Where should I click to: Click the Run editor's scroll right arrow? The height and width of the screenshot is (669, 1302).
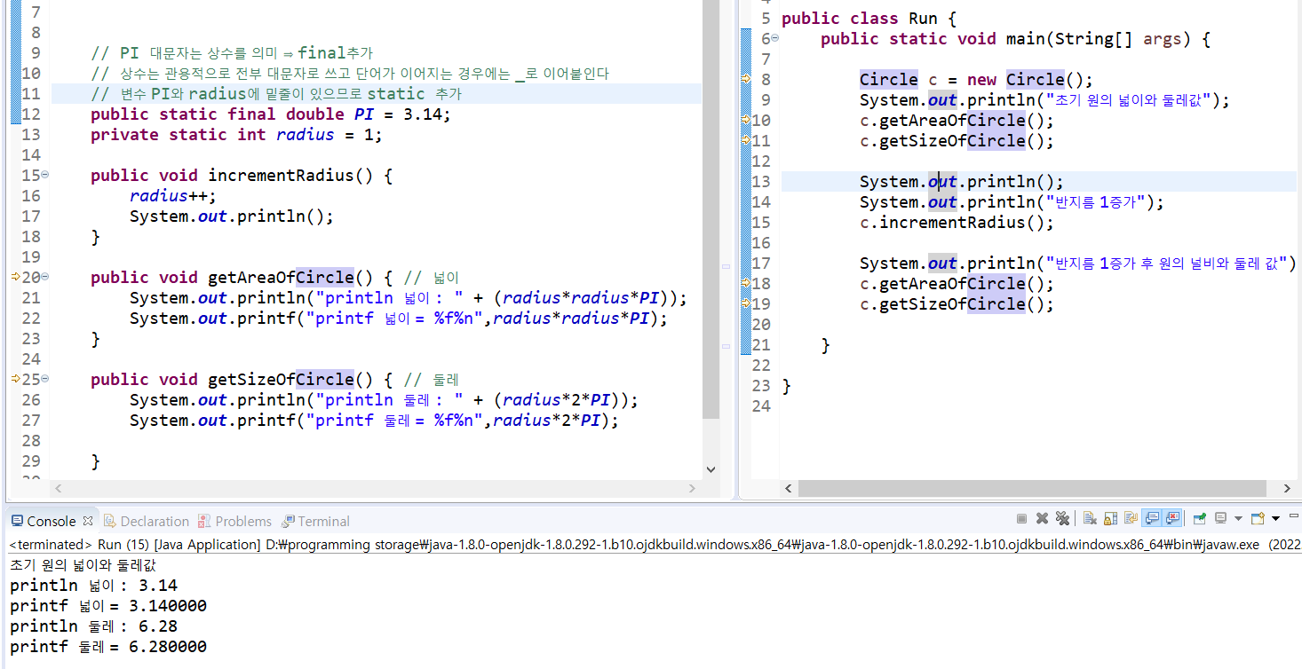pos(1288,488)
